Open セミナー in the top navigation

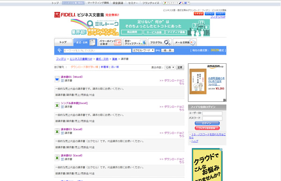click(133, 3)
